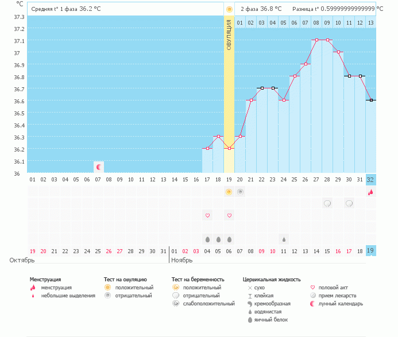Click the 37.3 label on the temperature axis

(x=19, y=17)
